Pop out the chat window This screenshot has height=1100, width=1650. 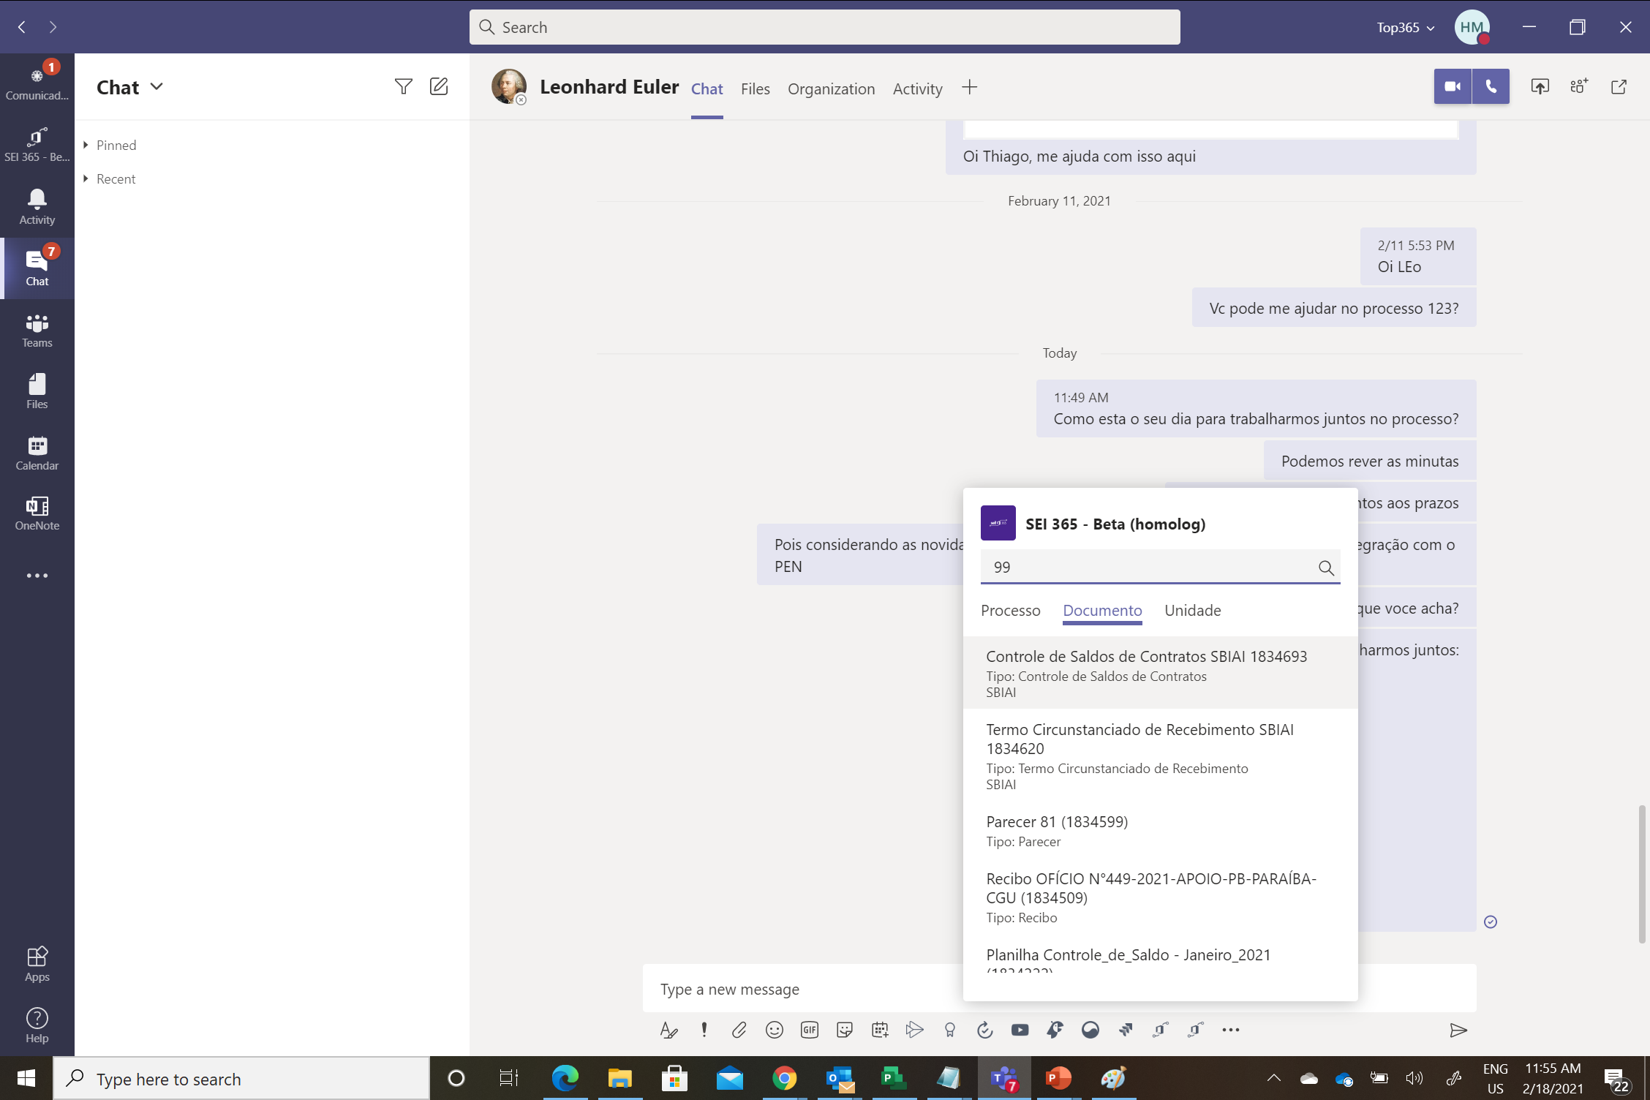(1619, 87)
